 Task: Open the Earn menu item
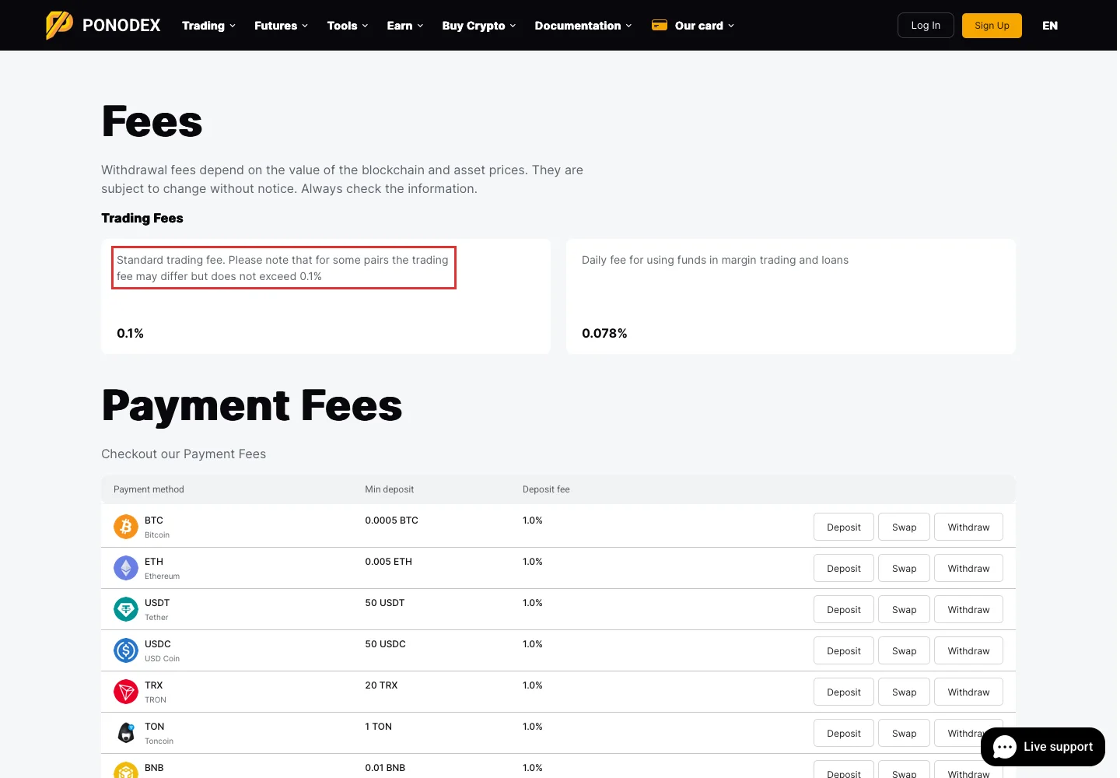click(405, 26)
